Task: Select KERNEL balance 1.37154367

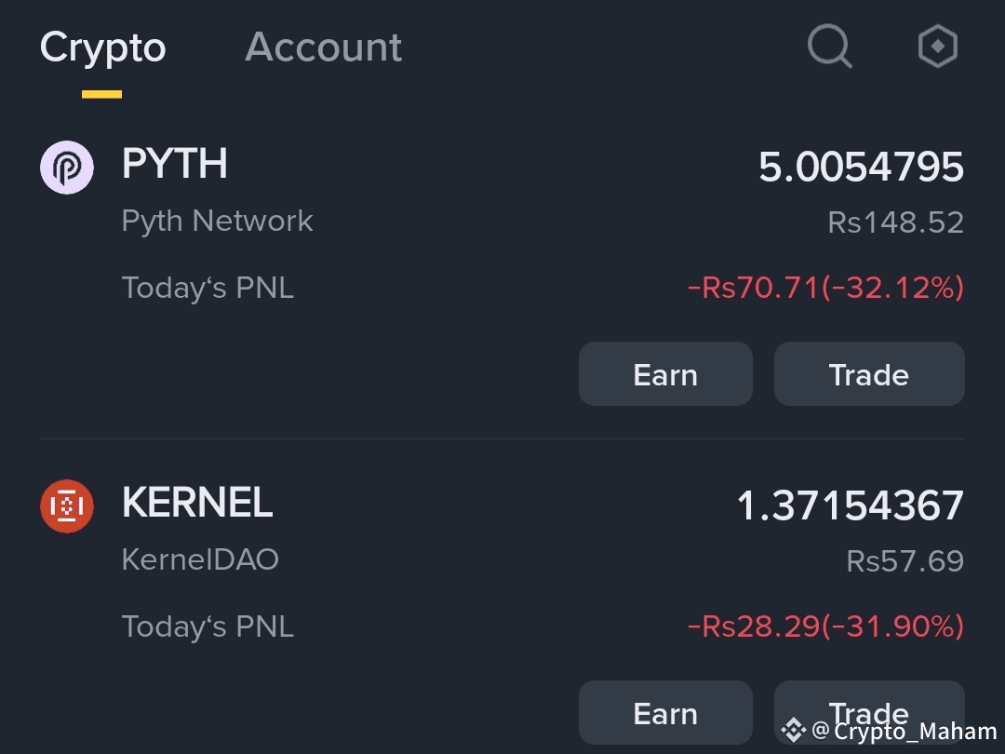Action: 850,505
